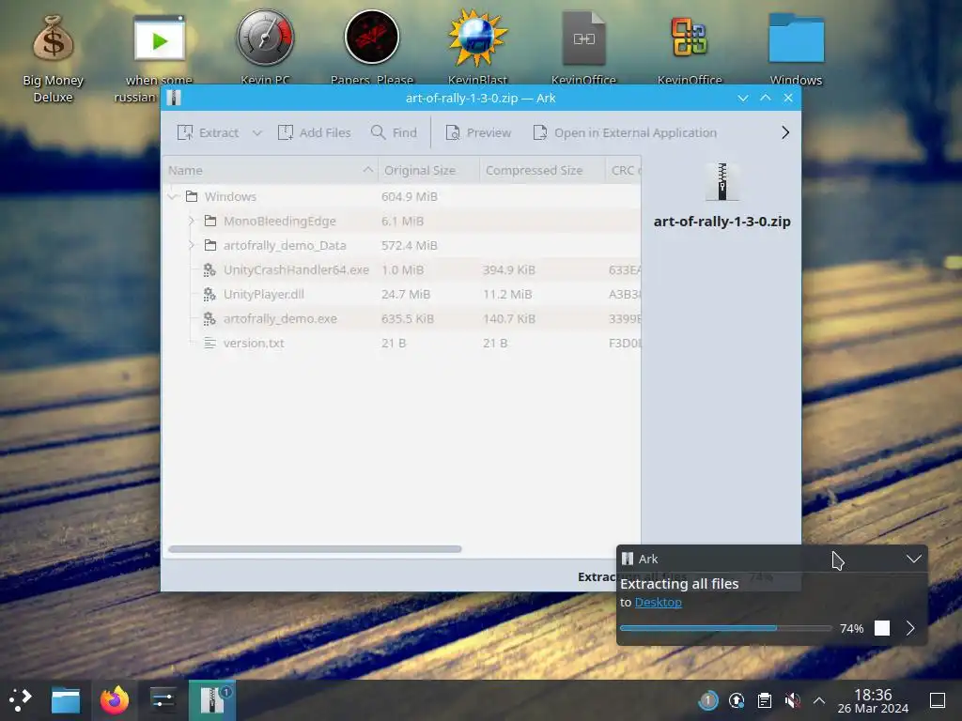Open the notifications tray icon
Image resolution: width=962 pixels, height=721 pixels.
point(708,700)
